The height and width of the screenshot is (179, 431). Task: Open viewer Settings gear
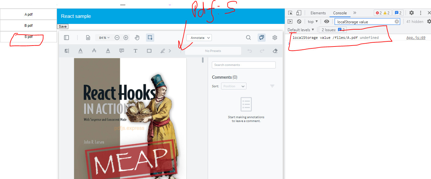coord(275,38)
